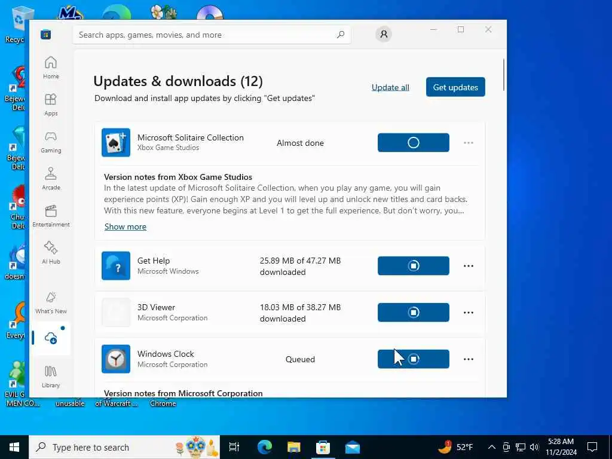This screenshot has width=612, height=459.
Task: Open more options for Get Help
Action: (x=469, y=266)
